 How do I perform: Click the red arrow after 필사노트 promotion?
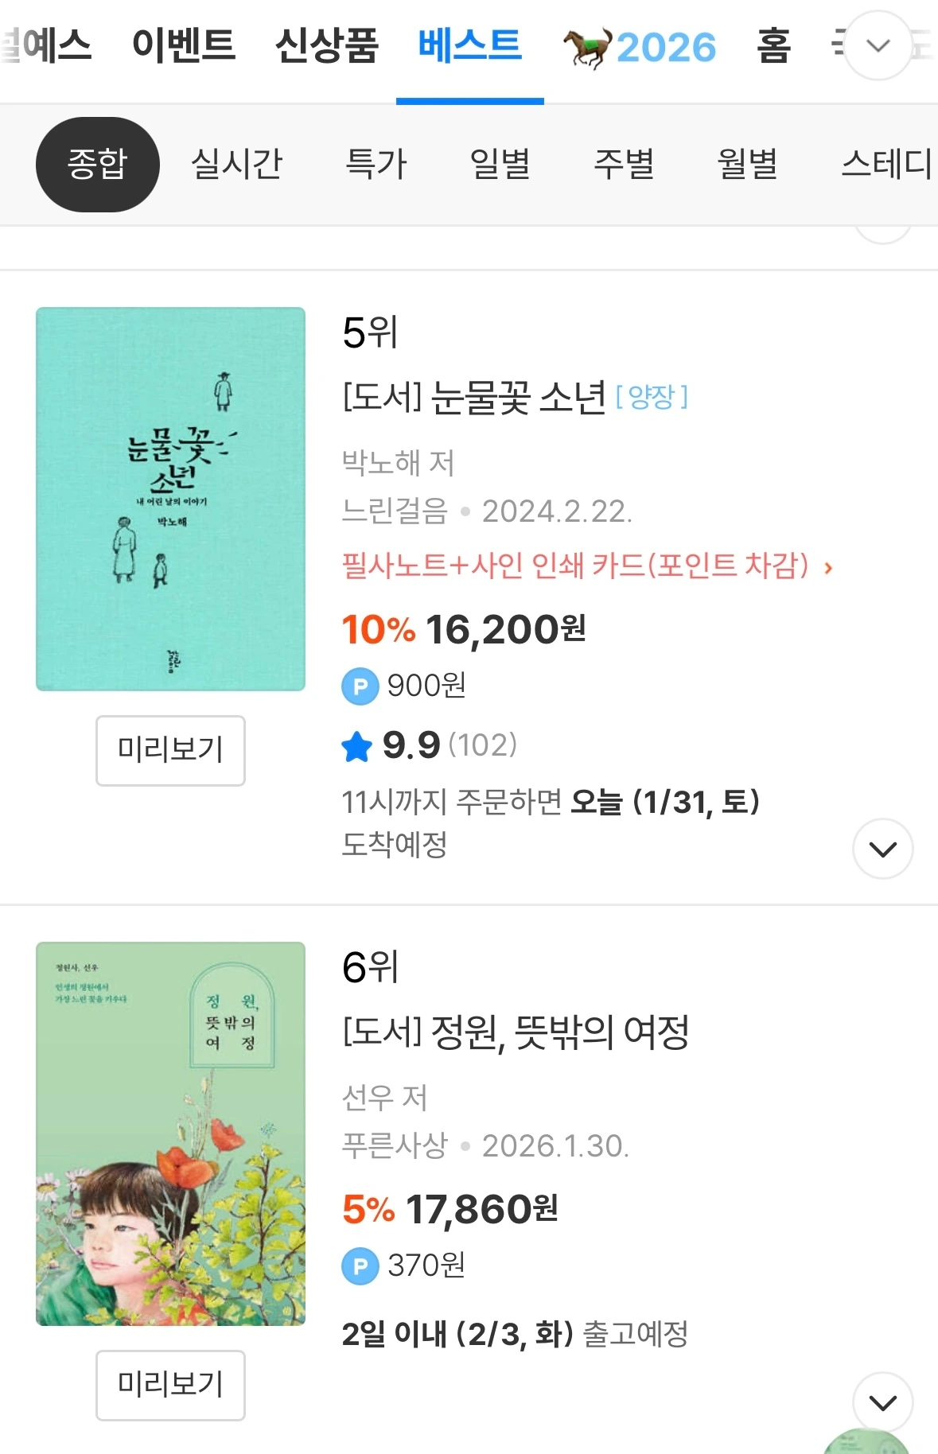[829, 567]
